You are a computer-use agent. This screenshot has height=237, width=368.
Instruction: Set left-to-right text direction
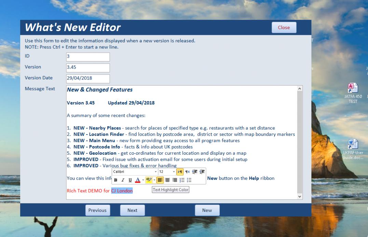point(180,172)
